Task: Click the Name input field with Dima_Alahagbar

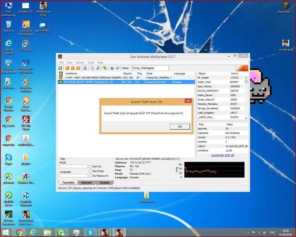Action: (150, 68)
